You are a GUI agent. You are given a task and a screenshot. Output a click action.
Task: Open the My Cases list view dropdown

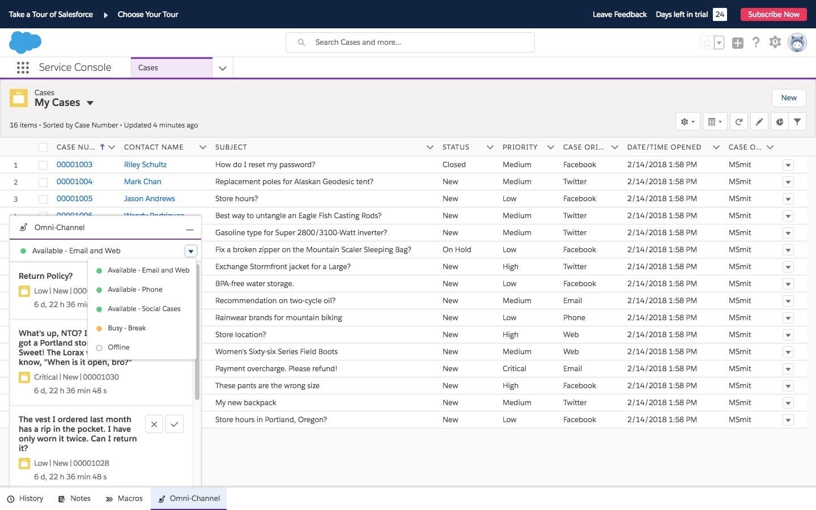tap(90, 103)
